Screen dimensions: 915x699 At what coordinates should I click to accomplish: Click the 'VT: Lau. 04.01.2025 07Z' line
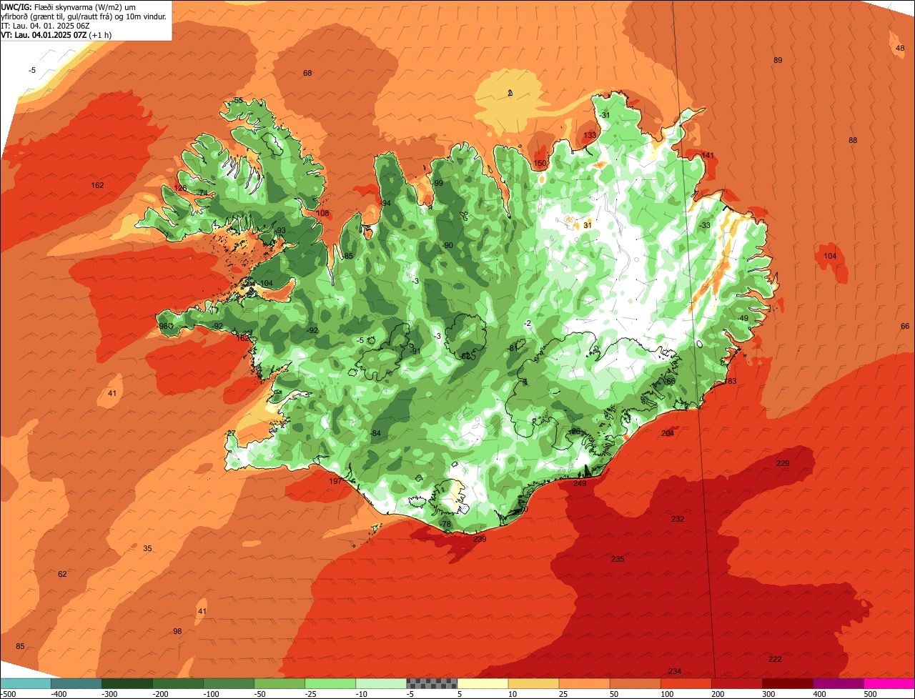[x=56, y=35]
